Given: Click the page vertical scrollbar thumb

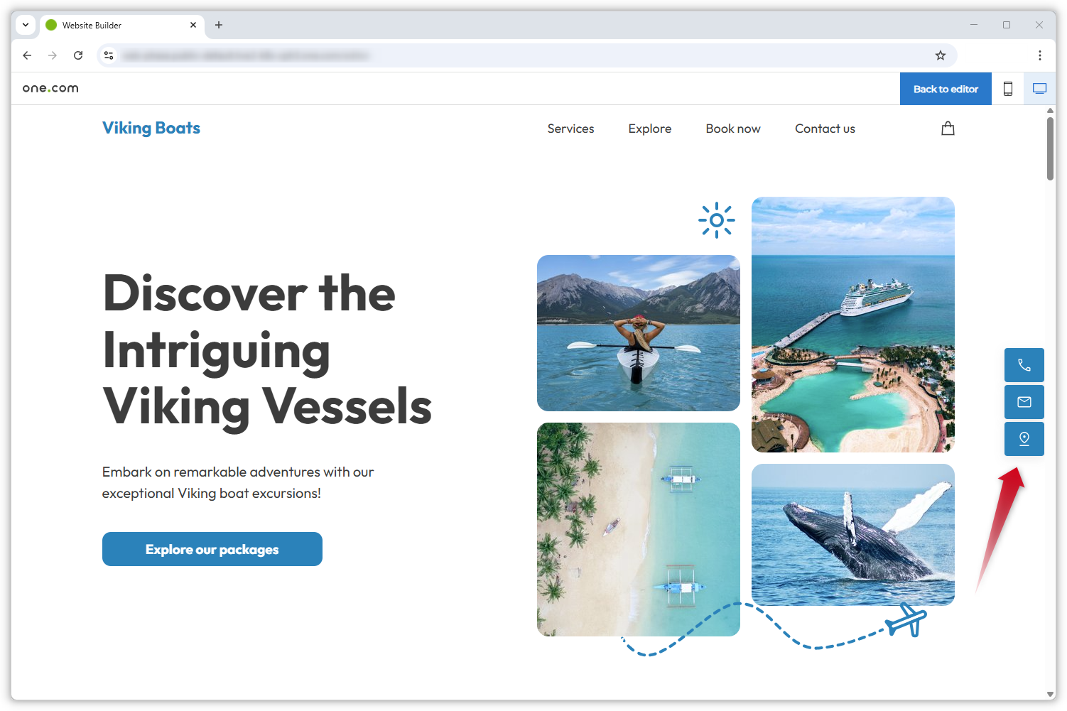Looking at the screenshot, I should pyautogui.click(x=1050, y=148).
